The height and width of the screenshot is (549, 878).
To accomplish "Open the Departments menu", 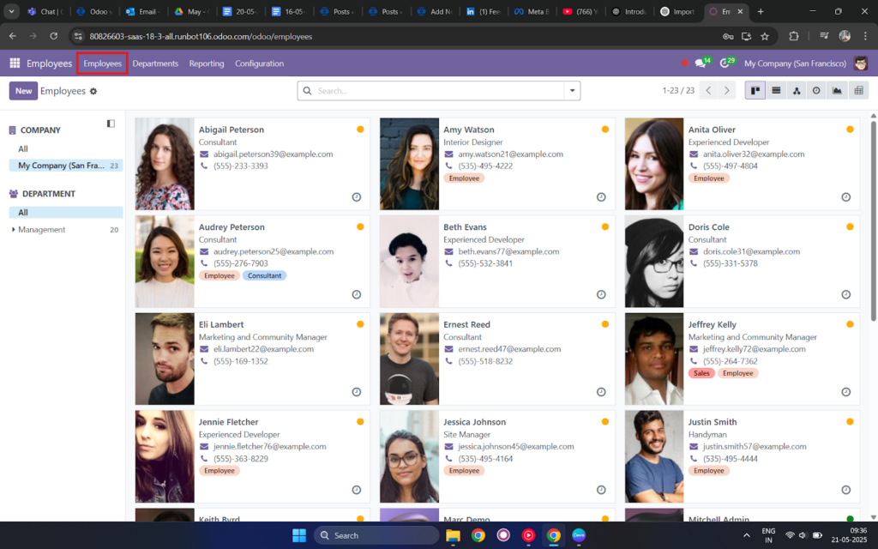I will pos(155,63).
